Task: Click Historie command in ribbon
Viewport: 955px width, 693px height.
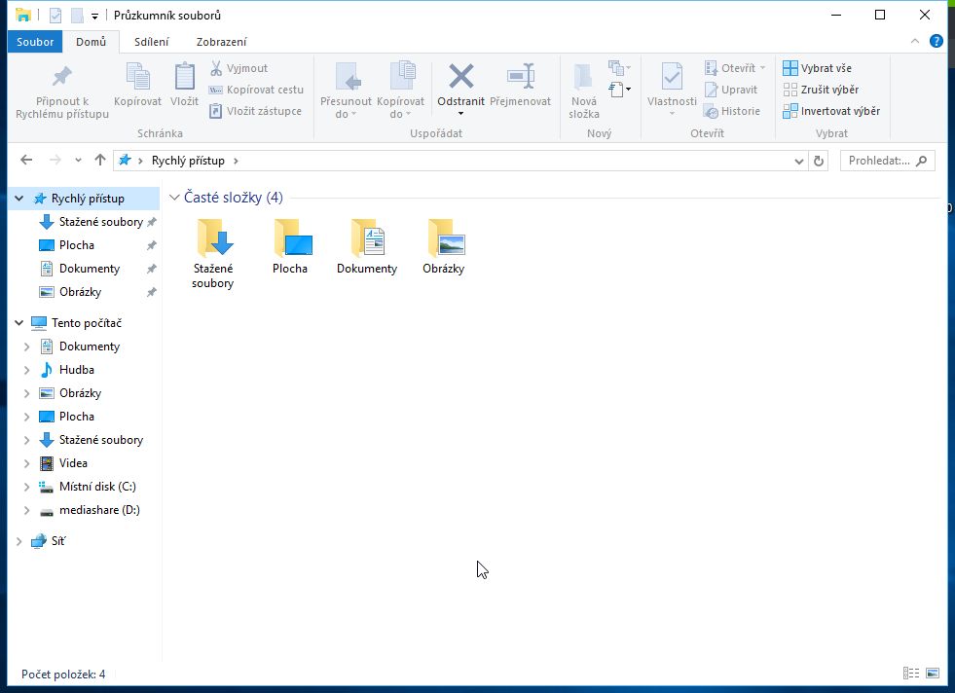Action: pos(731,111)
